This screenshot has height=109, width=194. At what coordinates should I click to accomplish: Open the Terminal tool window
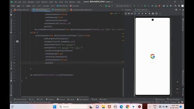[x=61, y=99]
